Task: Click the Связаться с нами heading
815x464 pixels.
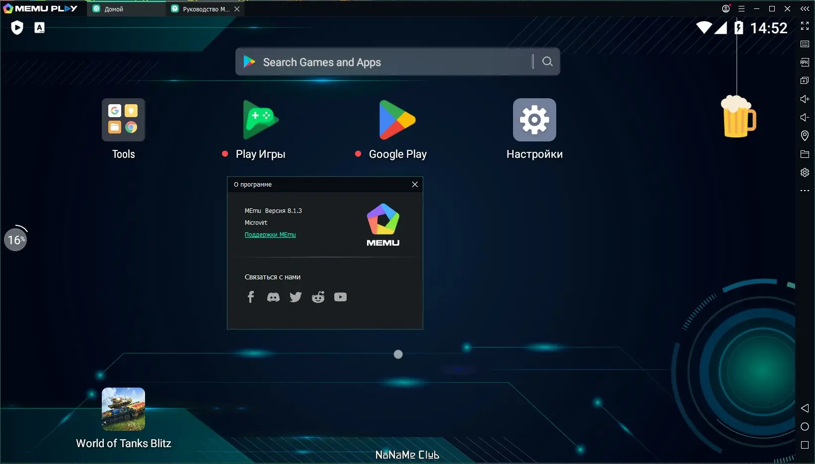Action: click(272, 277)
